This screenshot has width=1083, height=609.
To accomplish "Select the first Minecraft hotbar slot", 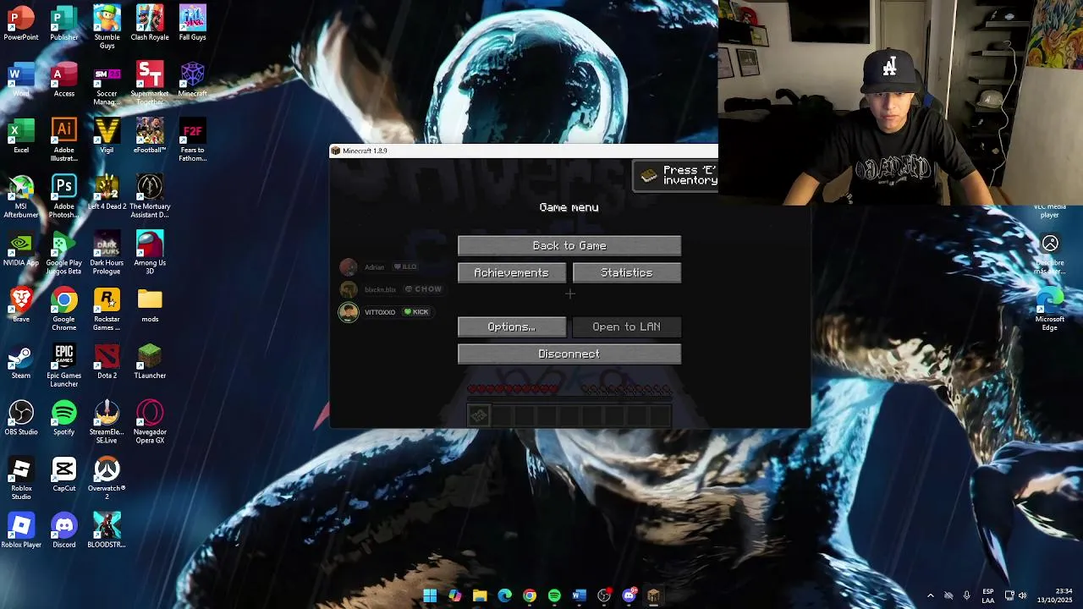I will [479, 414].
